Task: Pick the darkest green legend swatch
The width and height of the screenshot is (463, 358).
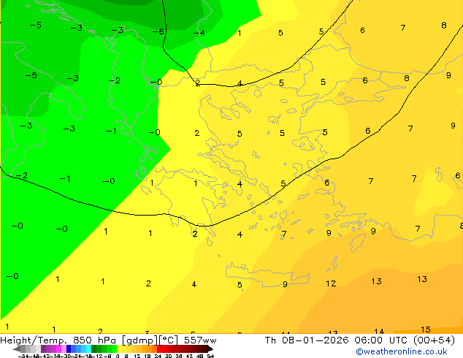Action: [94, 349]
